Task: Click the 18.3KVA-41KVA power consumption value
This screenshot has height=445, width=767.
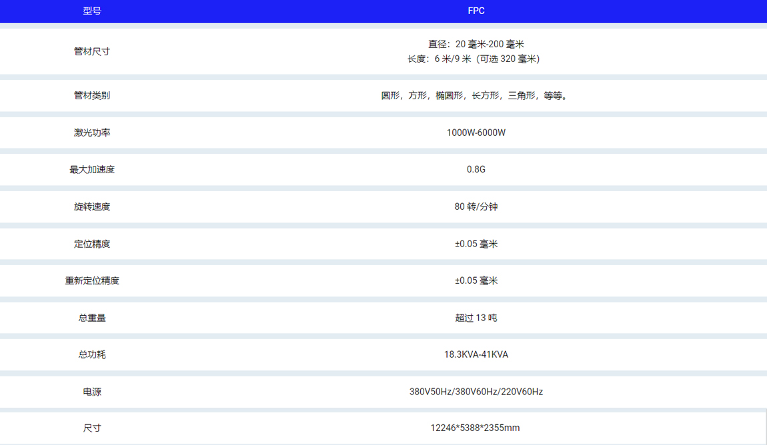Action: 476,354
